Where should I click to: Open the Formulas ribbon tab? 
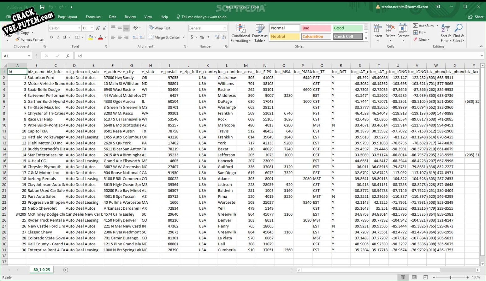point(93,17)
